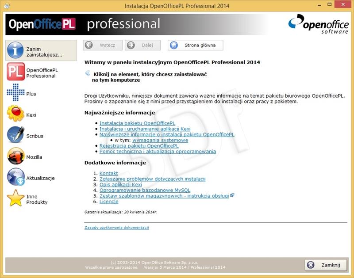
Task: Select Scribus sidebar label
Action: (35, 136)
